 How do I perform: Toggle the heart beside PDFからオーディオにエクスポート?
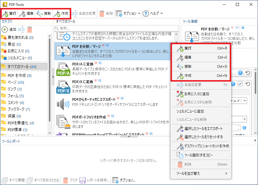(x=118, y=98)
